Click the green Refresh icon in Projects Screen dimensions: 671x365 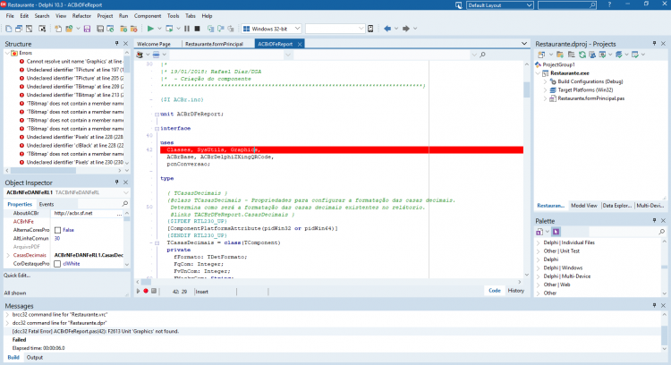(582, 55)
